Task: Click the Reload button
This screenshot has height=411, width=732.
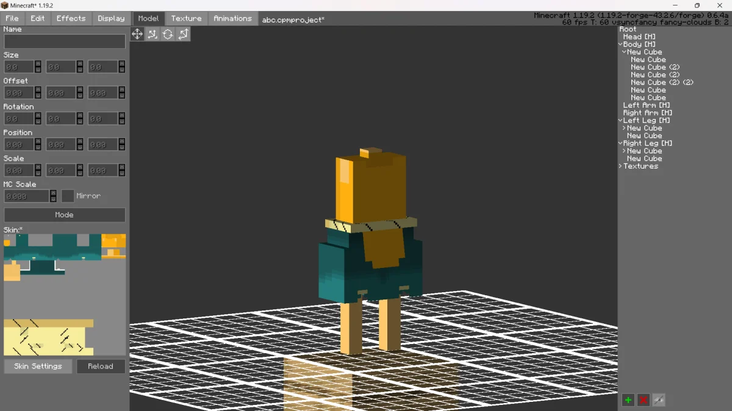Action: pyautogui.click(x=101, y=367)
